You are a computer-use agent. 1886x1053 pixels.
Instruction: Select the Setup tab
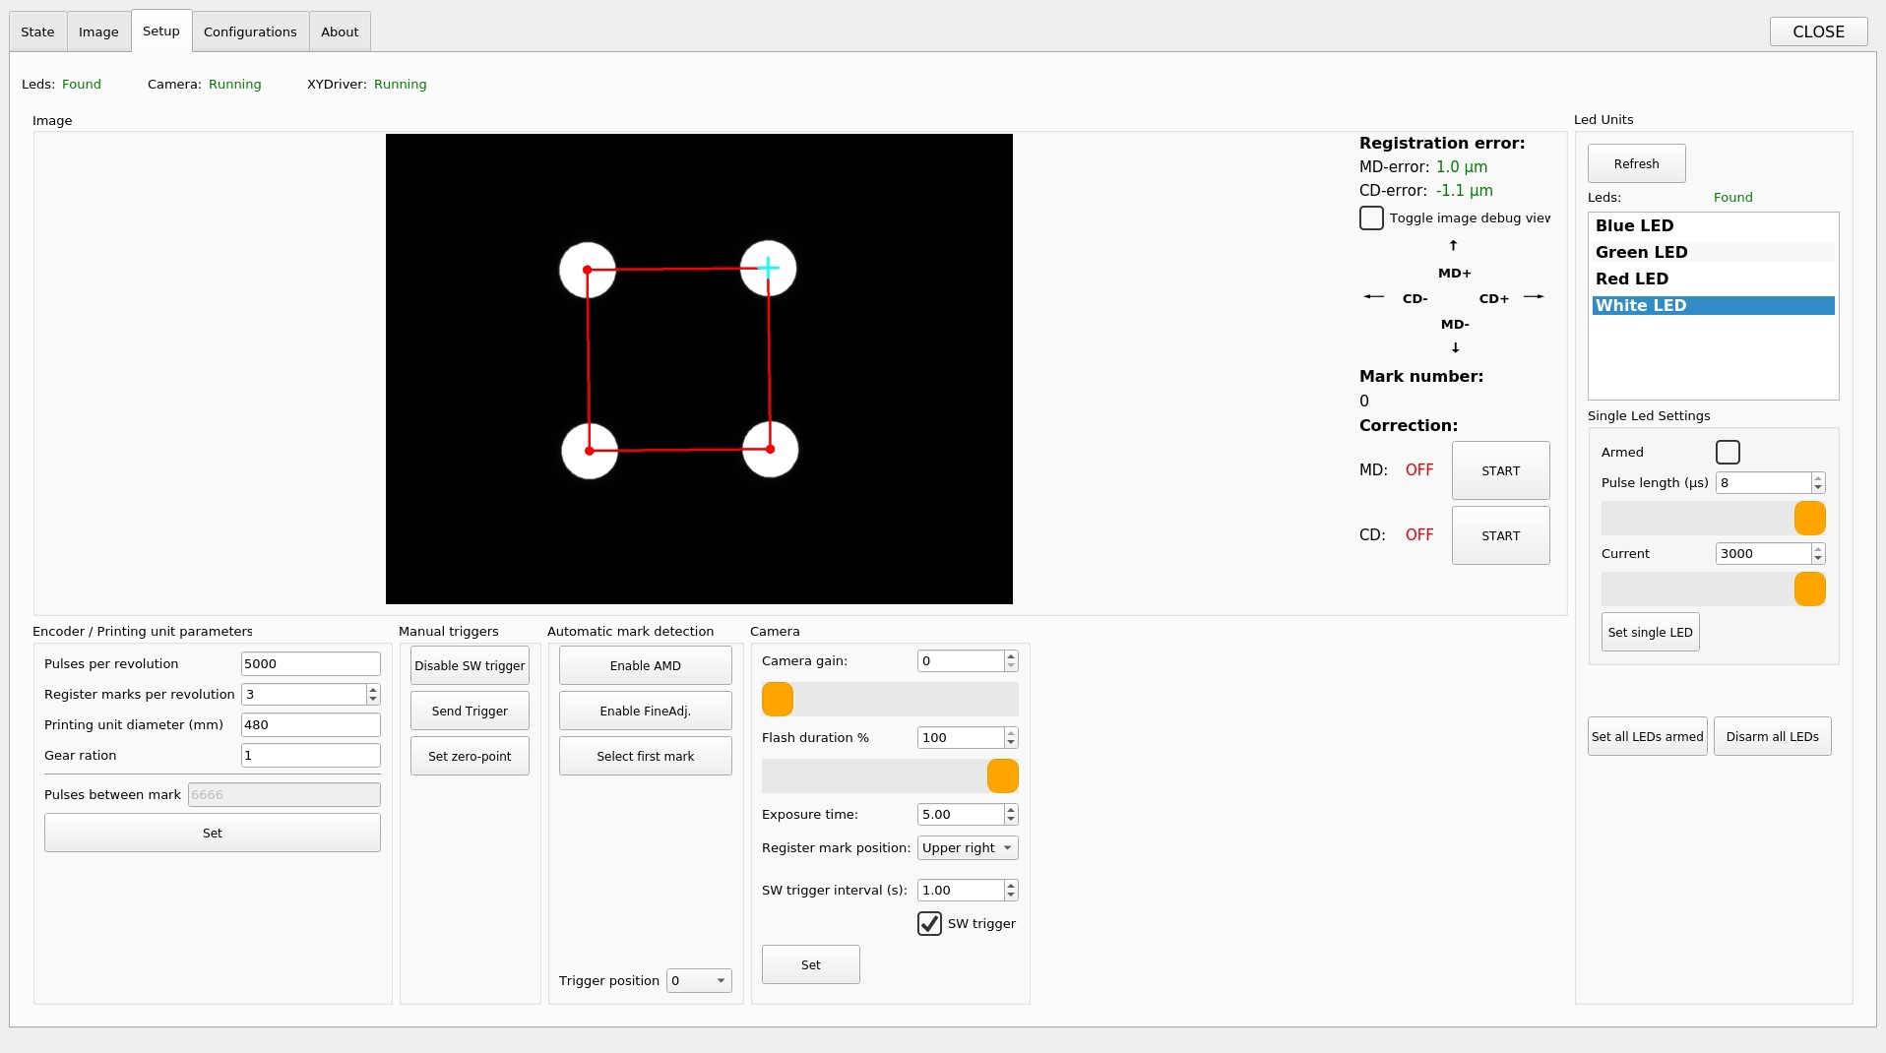161,31
